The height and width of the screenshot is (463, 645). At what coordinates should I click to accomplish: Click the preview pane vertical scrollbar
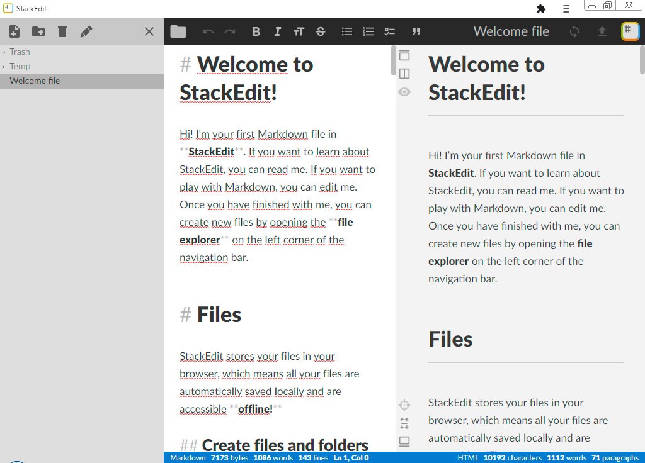(642, 60)
